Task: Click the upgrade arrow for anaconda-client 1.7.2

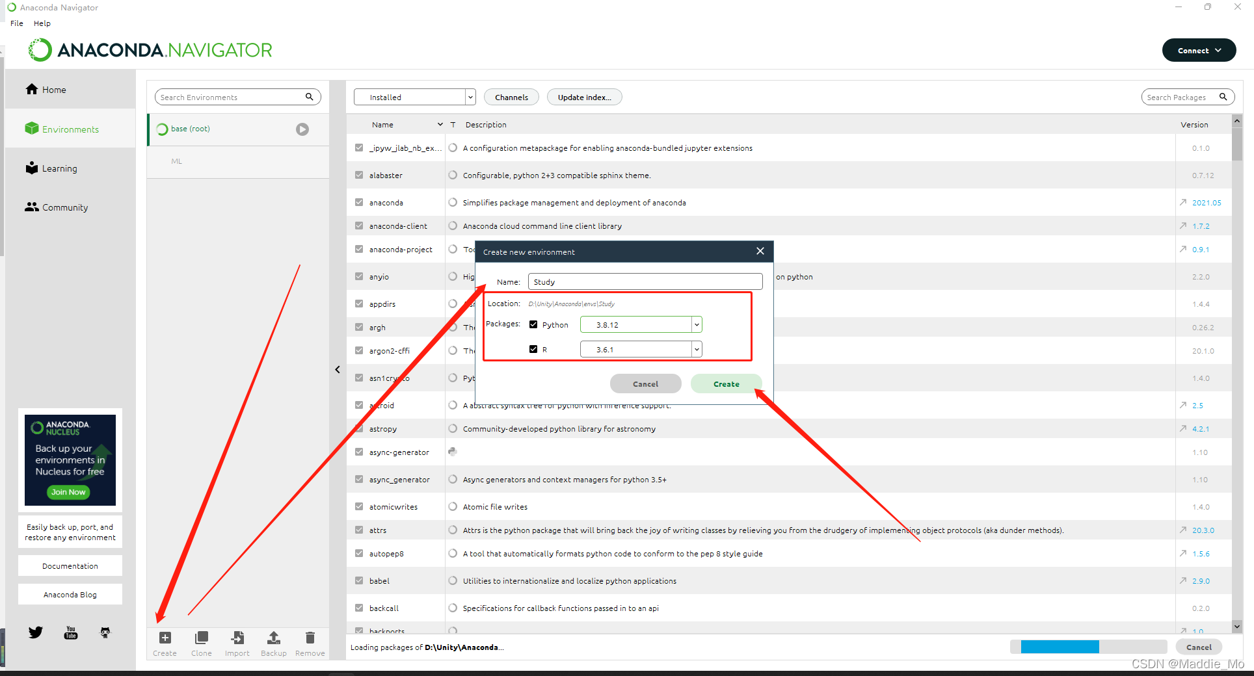Action: point(1183,226)
